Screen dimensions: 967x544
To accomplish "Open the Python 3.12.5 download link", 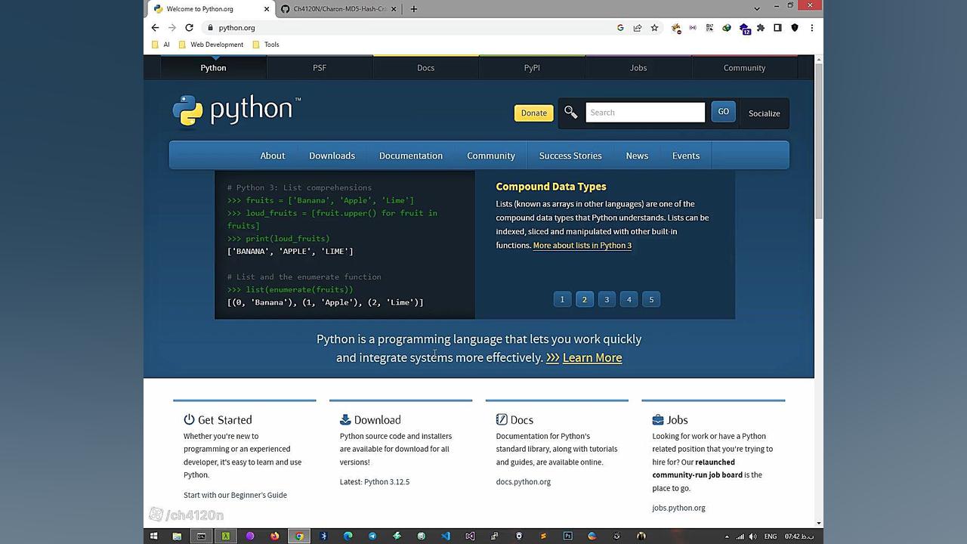I will point(387,482).
